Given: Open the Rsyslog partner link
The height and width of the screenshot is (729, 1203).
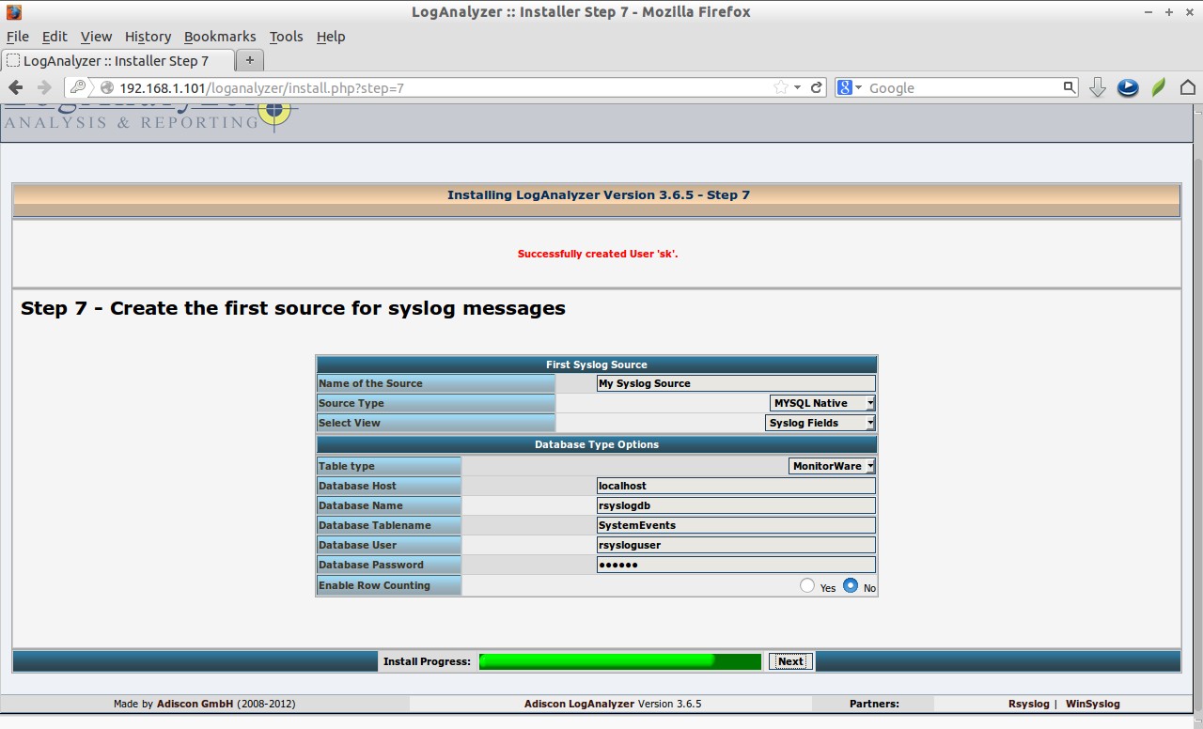Looking at the screenshot, I should click(x=1028, y=704).
